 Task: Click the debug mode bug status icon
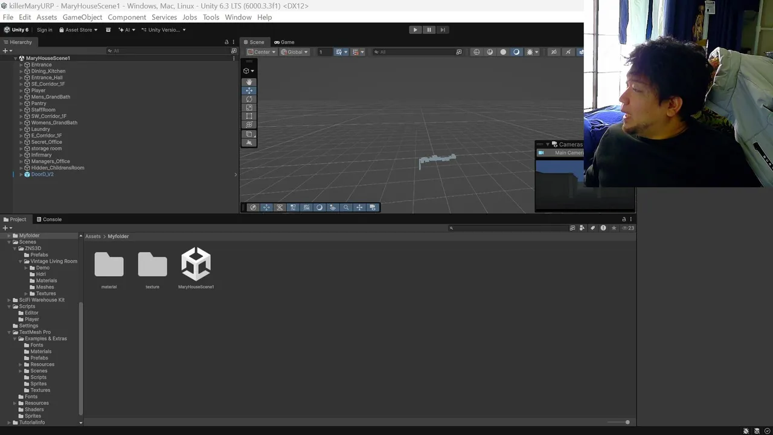pyautogui.click(x=746, y=431)
